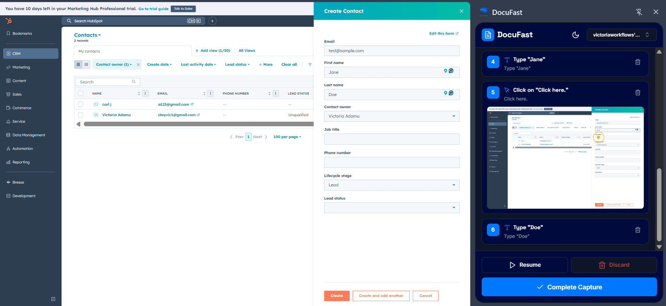Expand the Lead status filter

coord(237,64)
